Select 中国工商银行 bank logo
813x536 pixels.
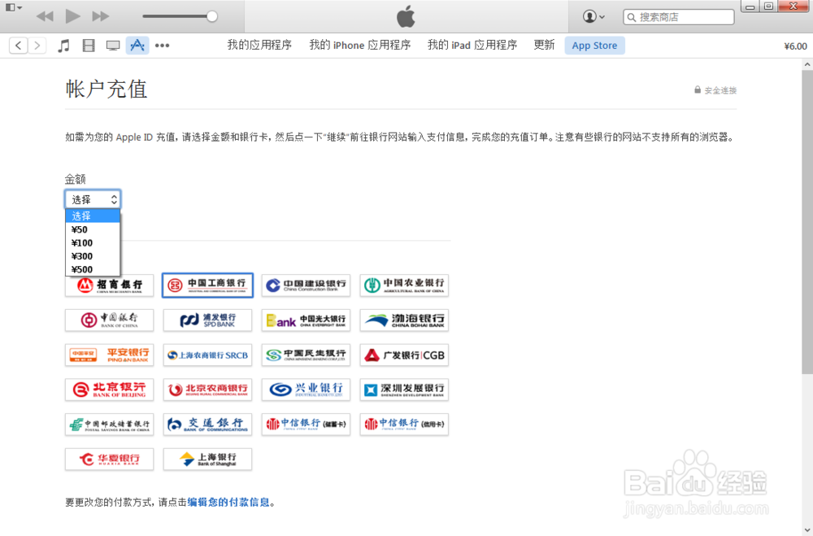pyautogui.click(x=207, y=285)
